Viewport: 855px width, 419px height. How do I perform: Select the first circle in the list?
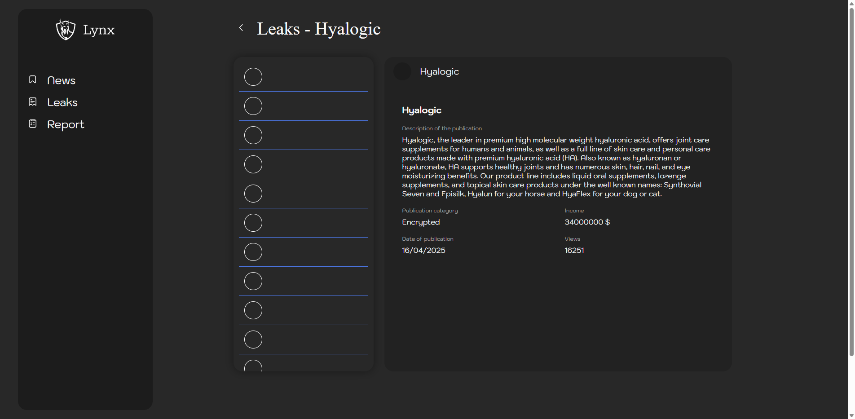[253, 77]
